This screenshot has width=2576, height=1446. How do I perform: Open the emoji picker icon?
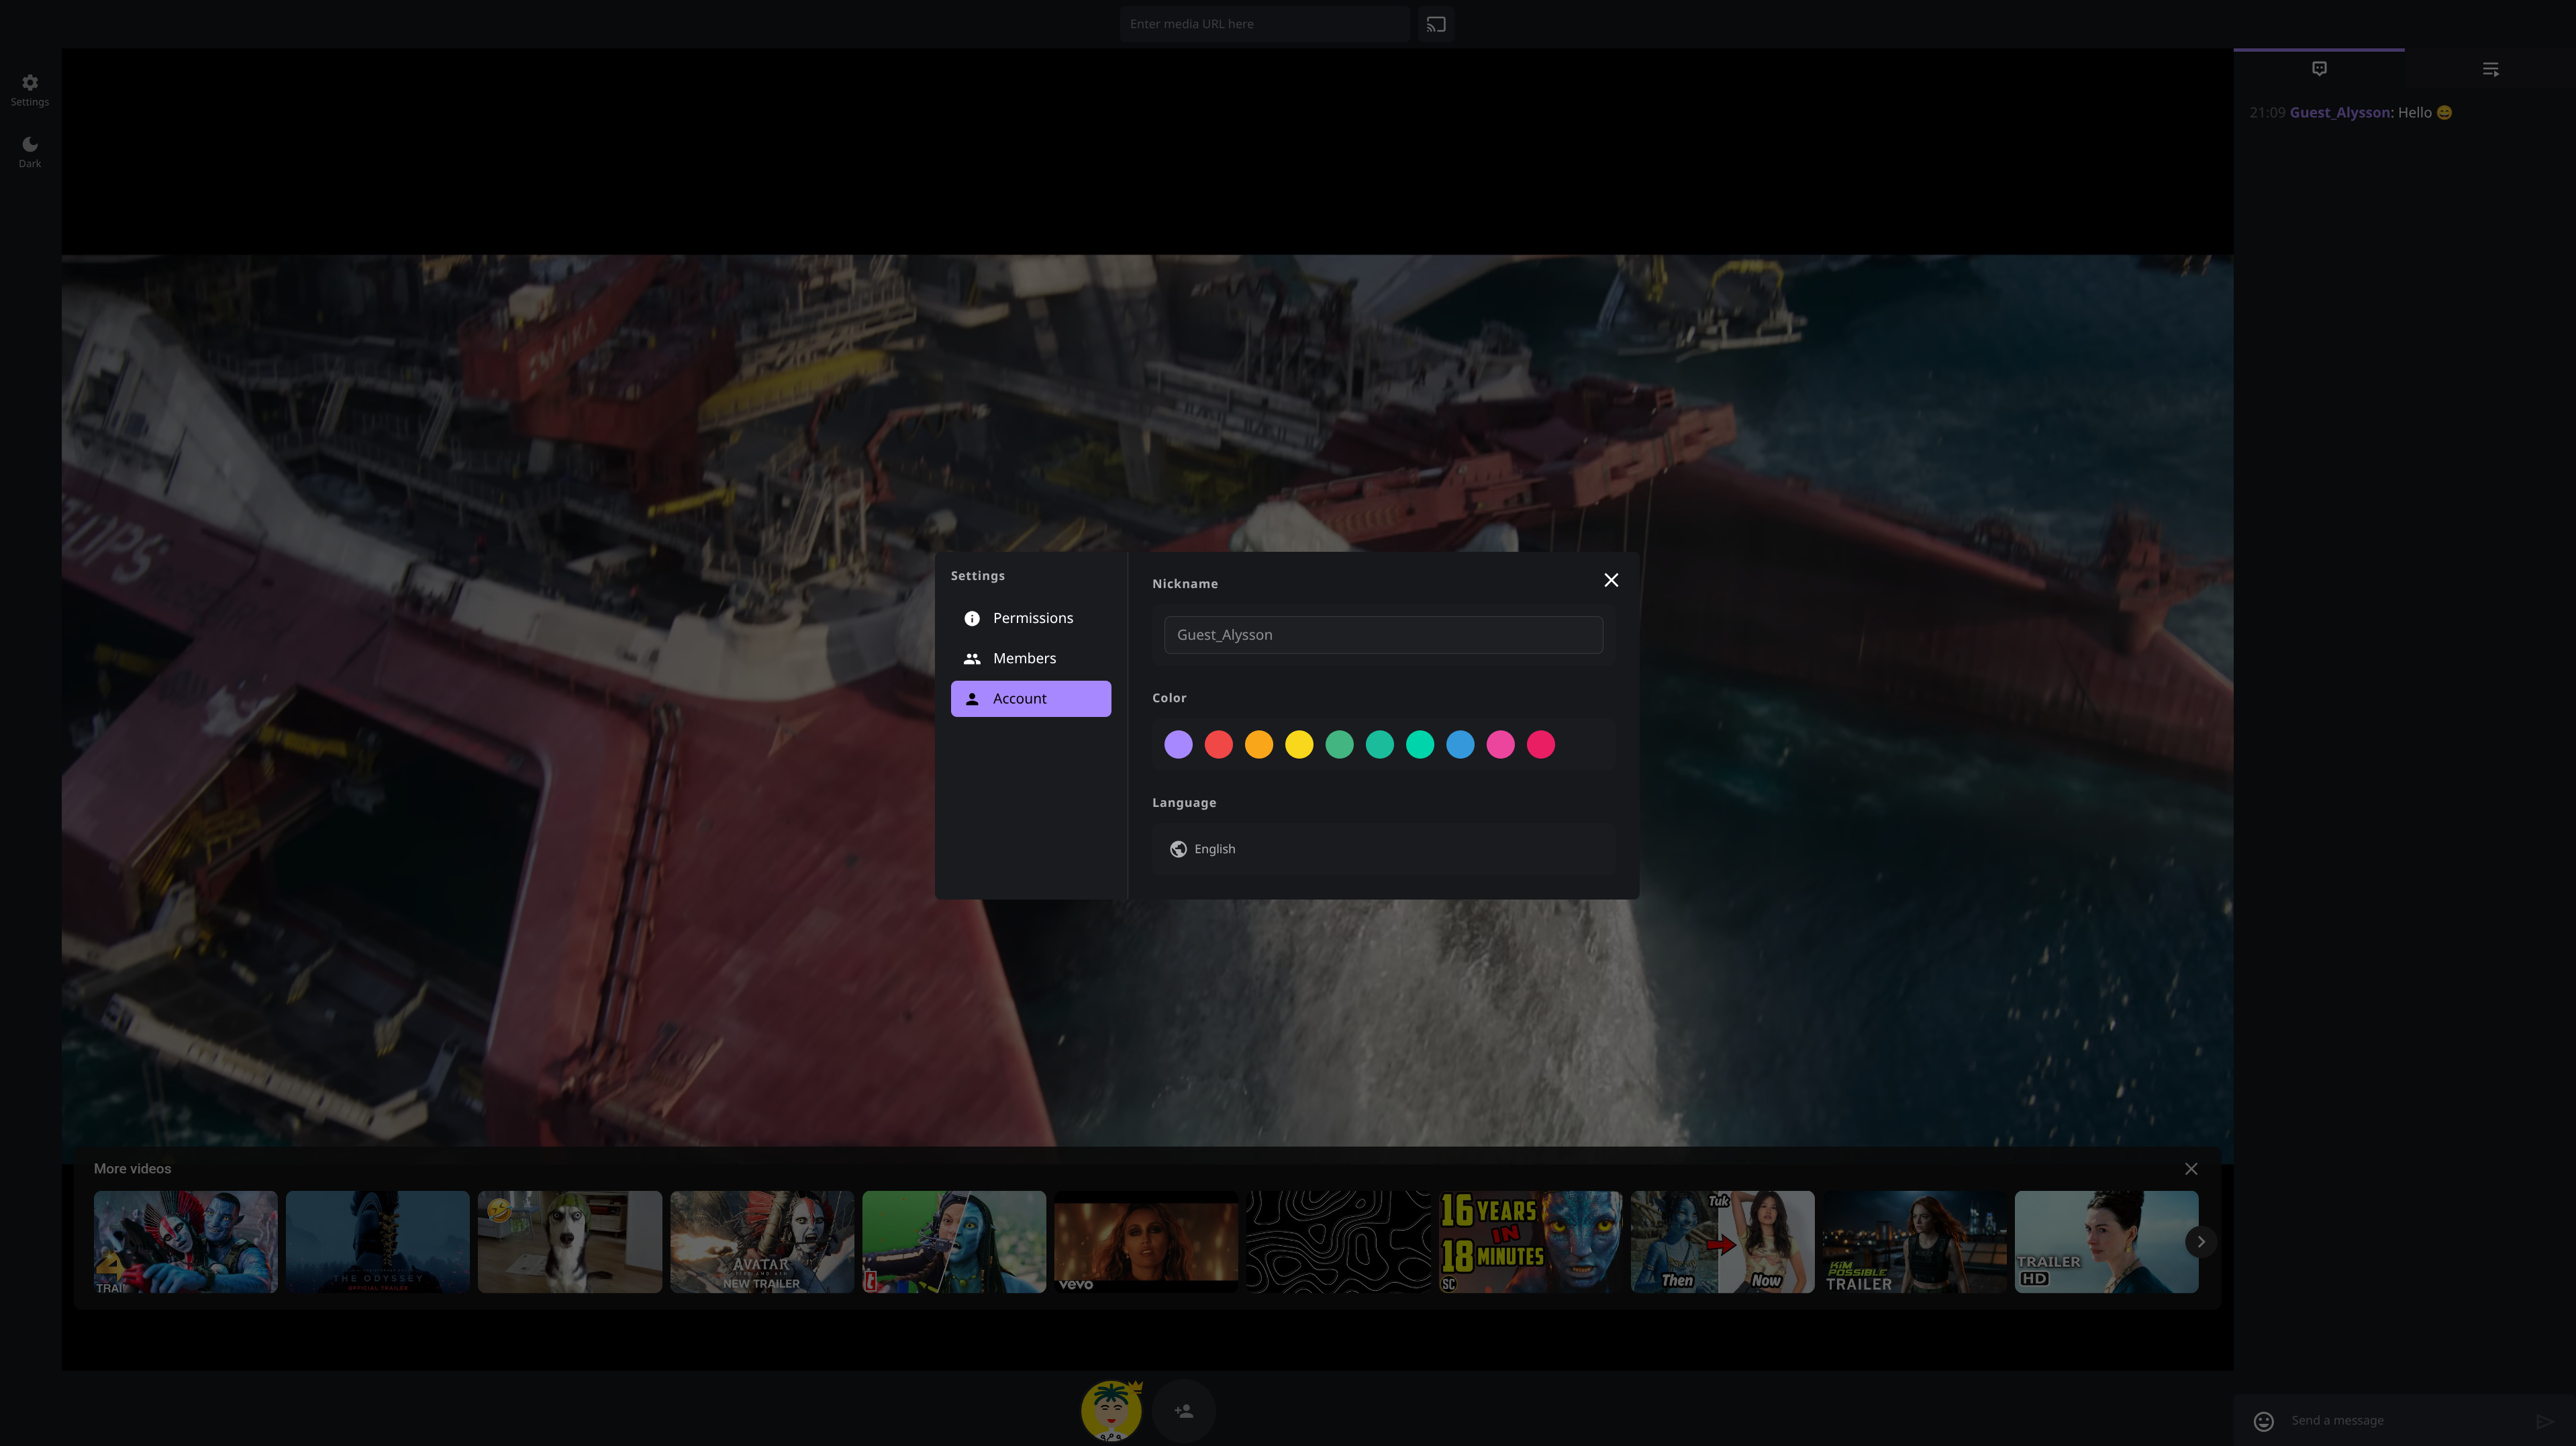coord(2264,1421)
